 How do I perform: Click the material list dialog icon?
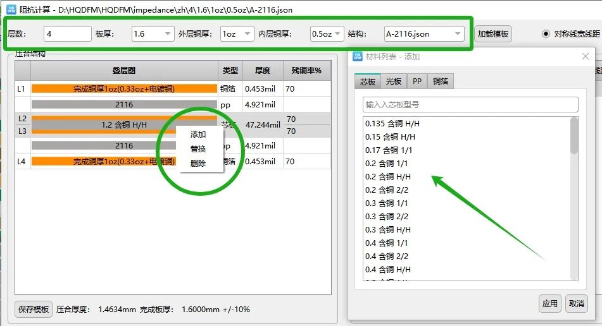coord(358,56)
